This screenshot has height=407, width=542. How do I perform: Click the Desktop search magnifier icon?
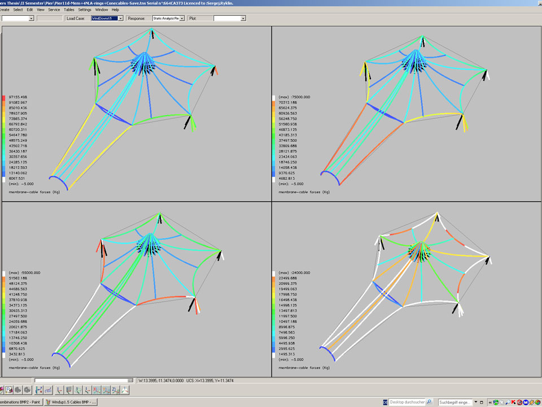(430, 402)
